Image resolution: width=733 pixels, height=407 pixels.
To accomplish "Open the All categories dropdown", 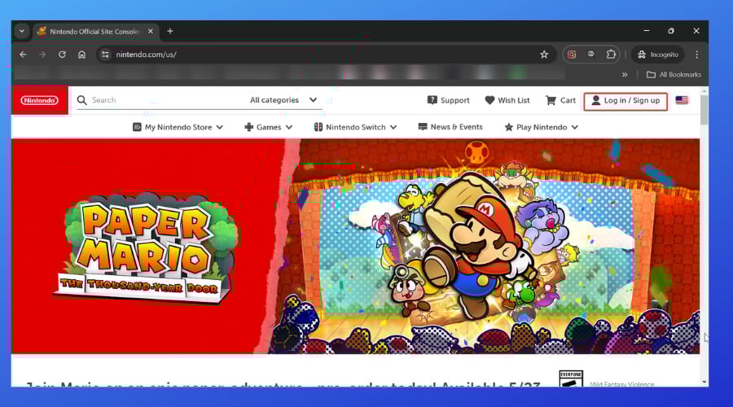I will pos(283,100).
